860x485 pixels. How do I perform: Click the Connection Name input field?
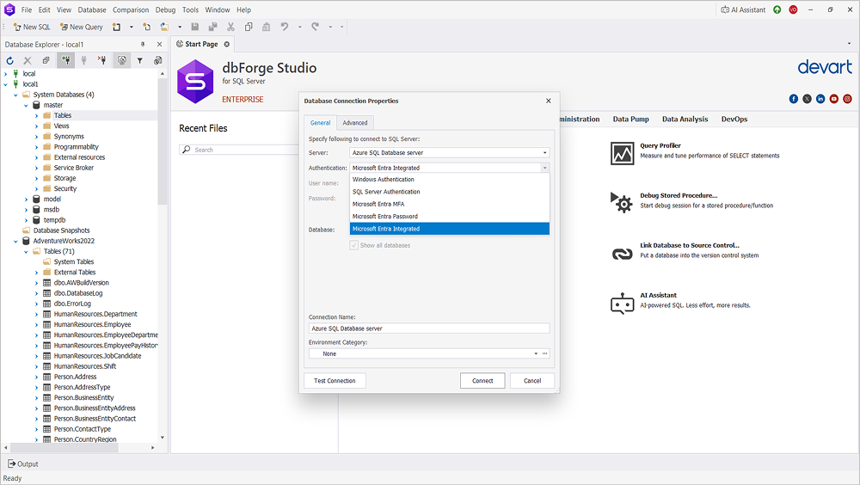click(429, 328)
